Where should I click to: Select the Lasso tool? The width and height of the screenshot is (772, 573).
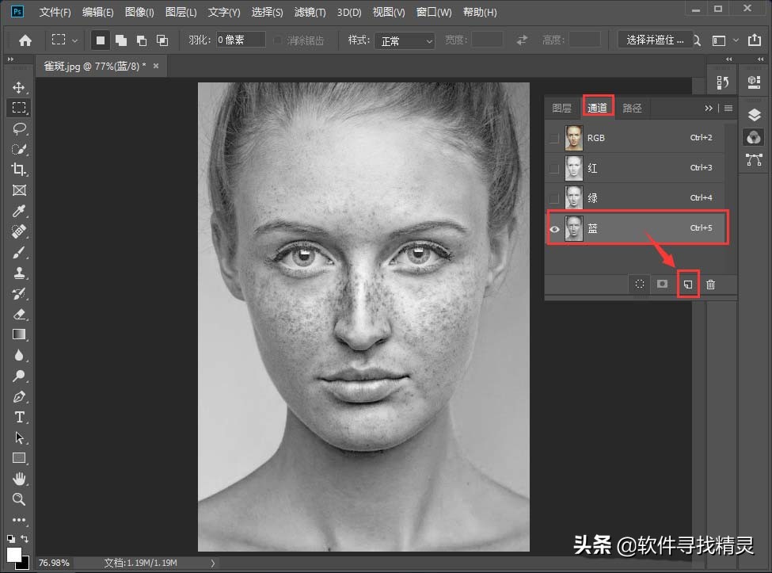coord(19,128)
